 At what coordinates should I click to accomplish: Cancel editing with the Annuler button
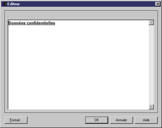pos(121,120)
